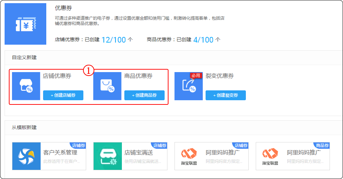Image resolution: width=343 pixels, height=179 pixels.
Task: Click the 客户关系管理 pinwheel icon
Action: pyautogui.click(x=26, y=156)
